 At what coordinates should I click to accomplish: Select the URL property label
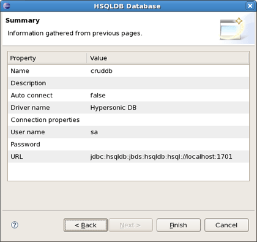click(17, 157)
